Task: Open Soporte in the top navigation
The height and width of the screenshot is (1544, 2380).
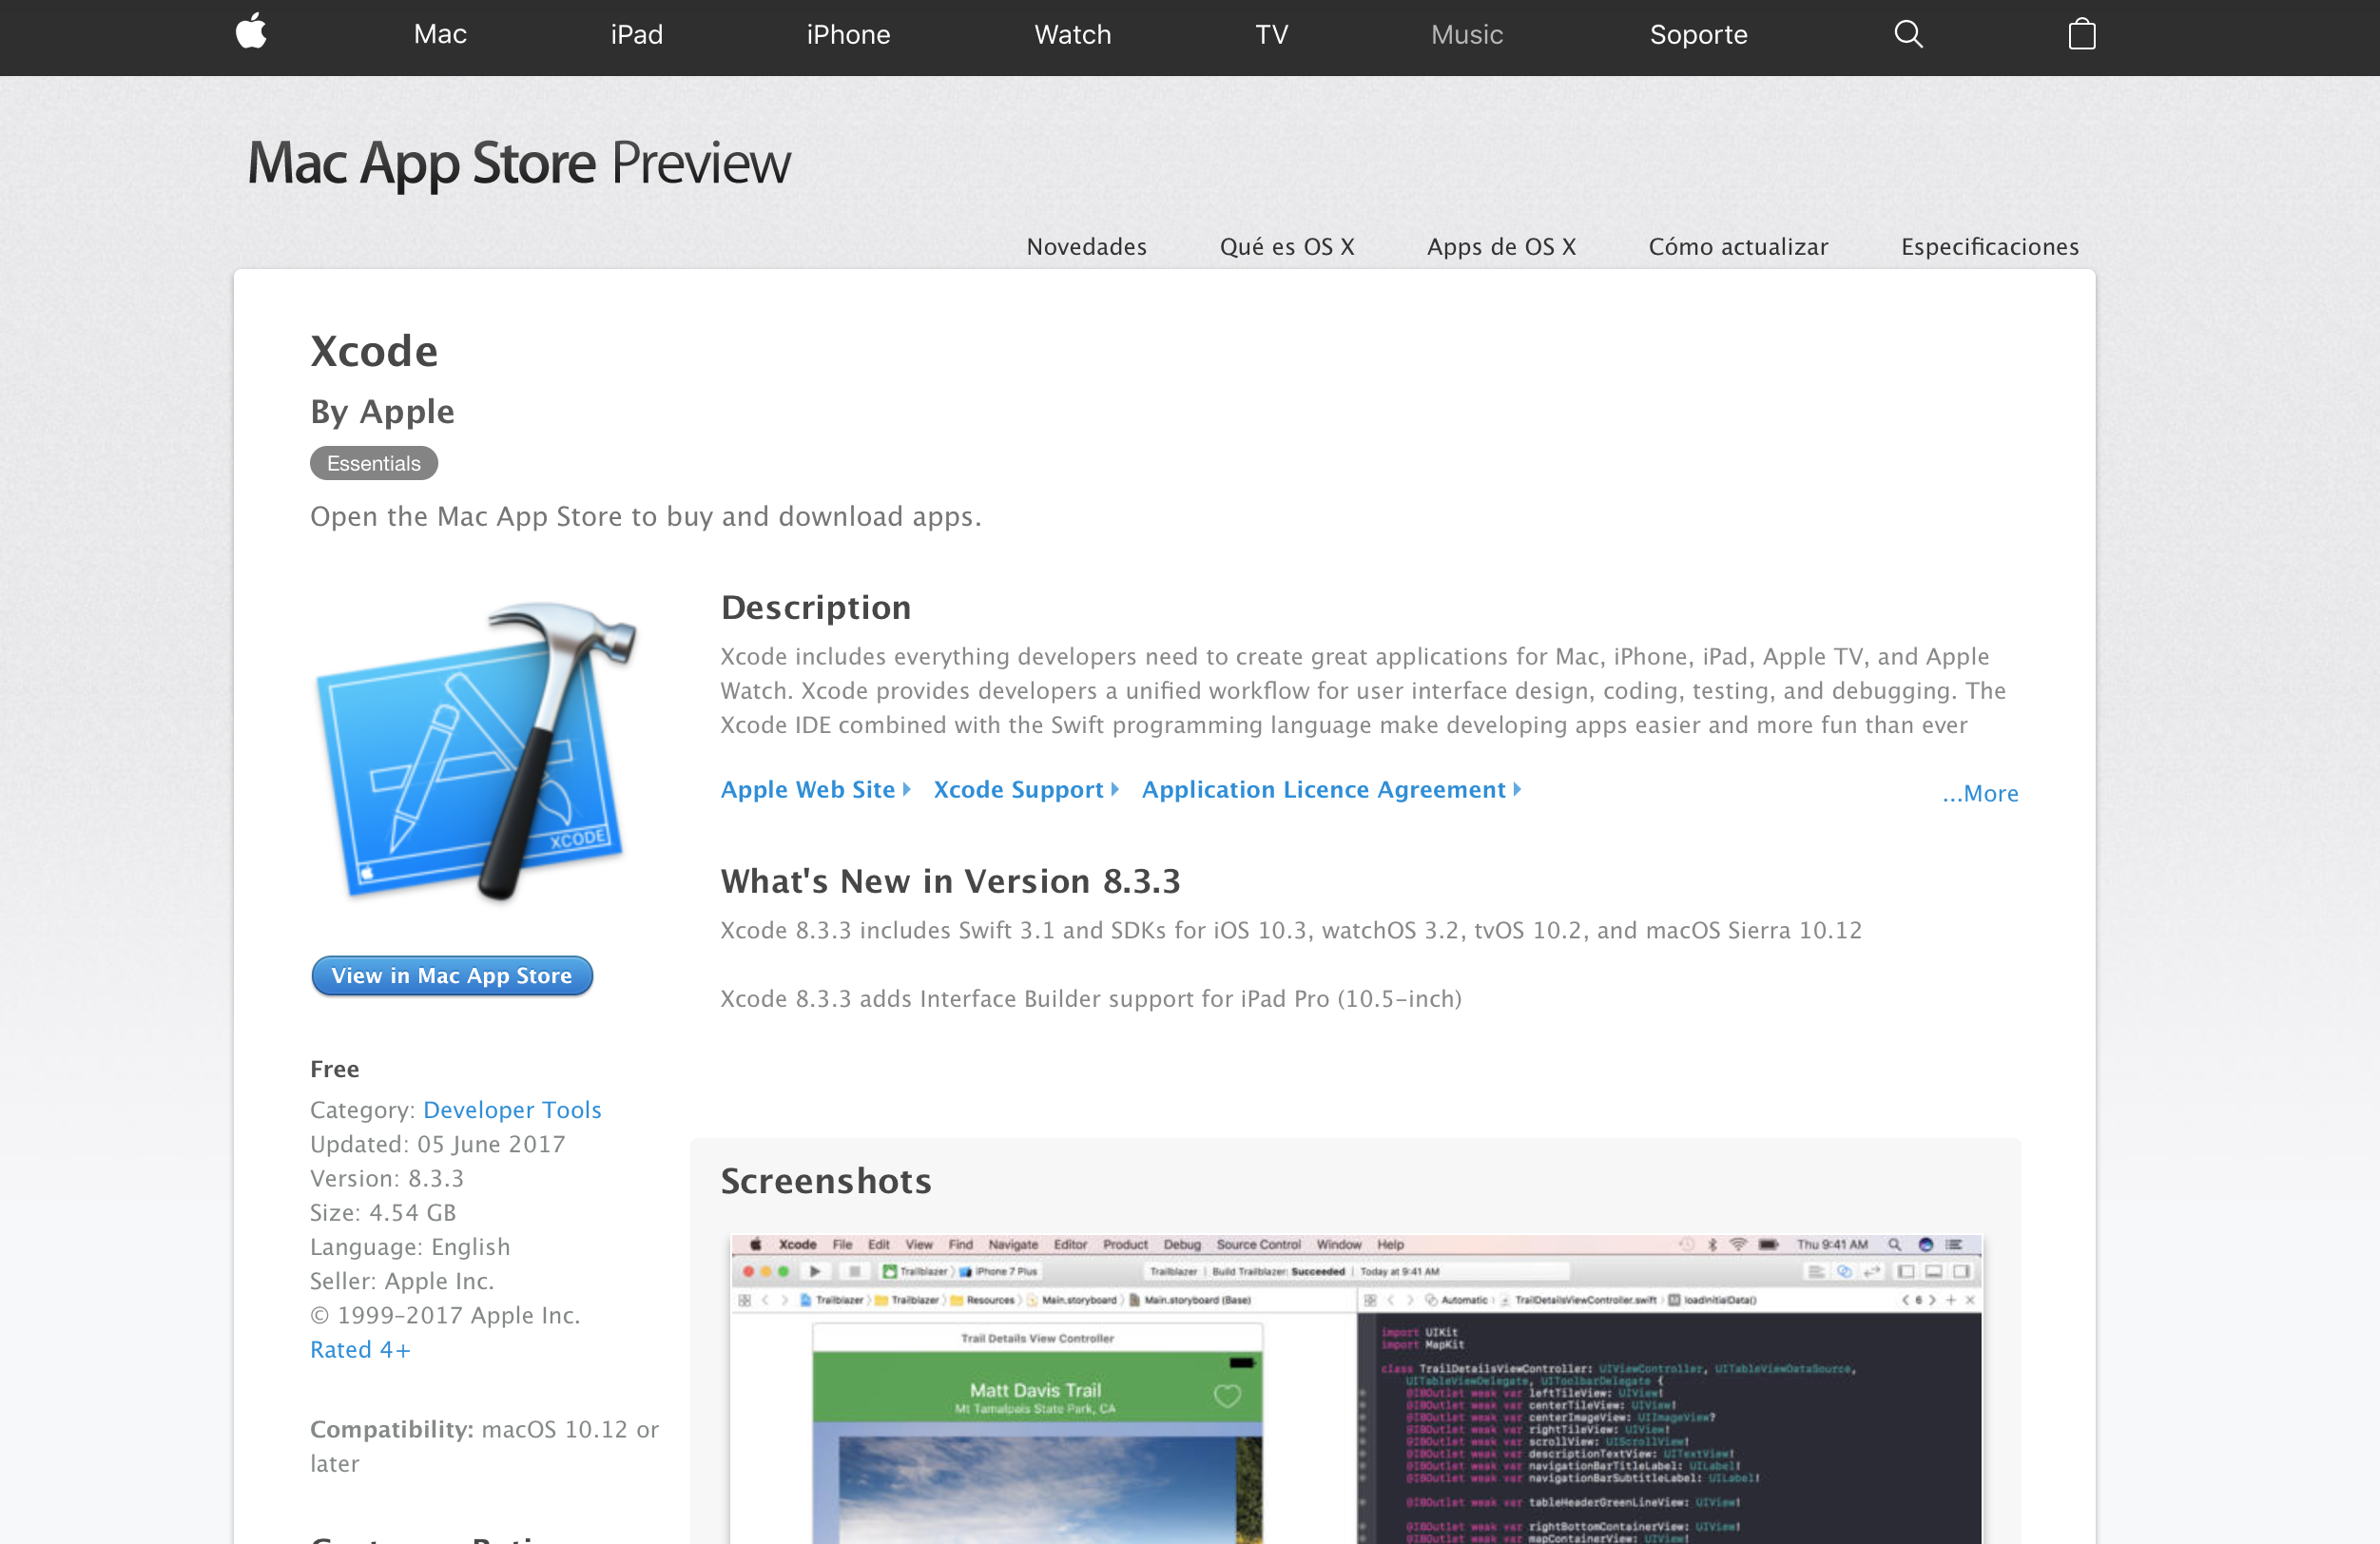Action: click(x=1698, y=34)
